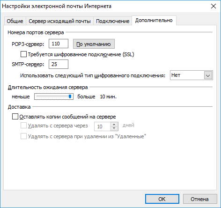Confirm settings with the OK button

162,199
